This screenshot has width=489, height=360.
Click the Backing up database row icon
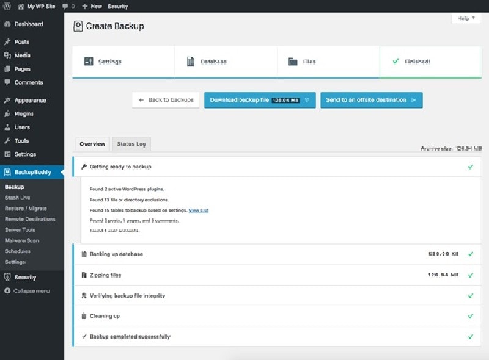point(84,254)
